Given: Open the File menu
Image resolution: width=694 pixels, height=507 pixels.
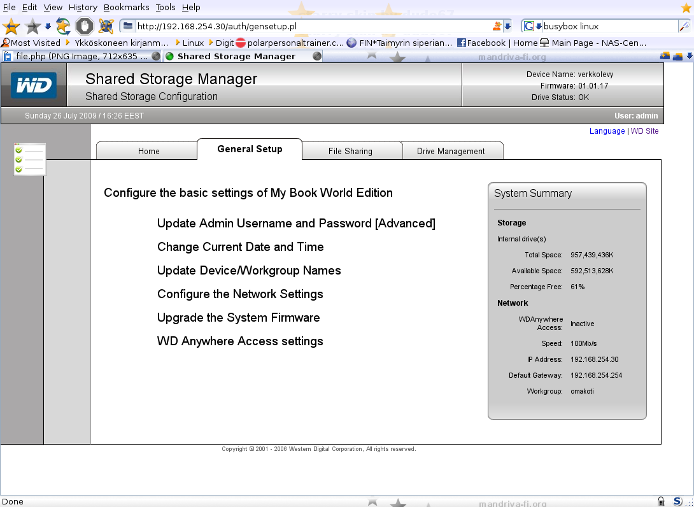Looking at the screenshot, I should click(x=9, y=8).
